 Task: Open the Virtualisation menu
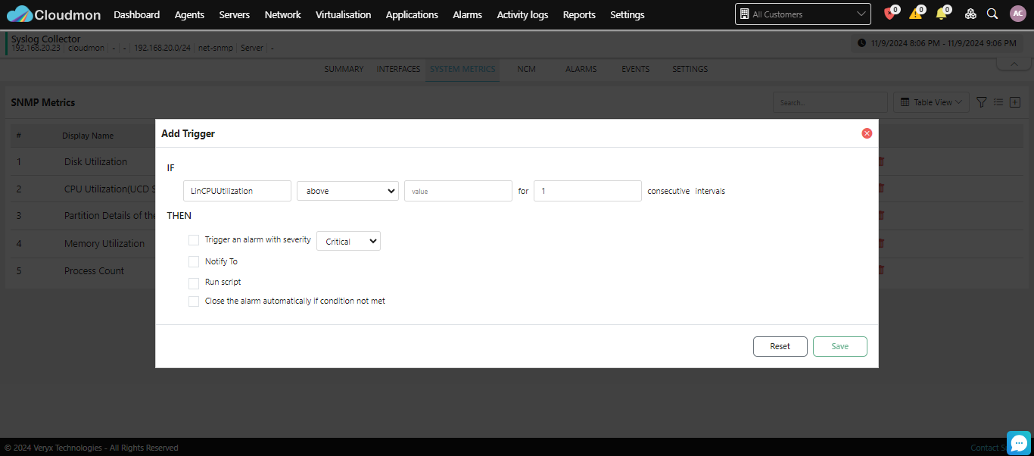[x=344, y=14]
